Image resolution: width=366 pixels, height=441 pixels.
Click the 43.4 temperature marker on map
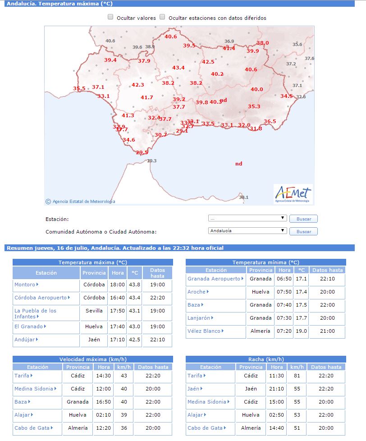point(178,68)
